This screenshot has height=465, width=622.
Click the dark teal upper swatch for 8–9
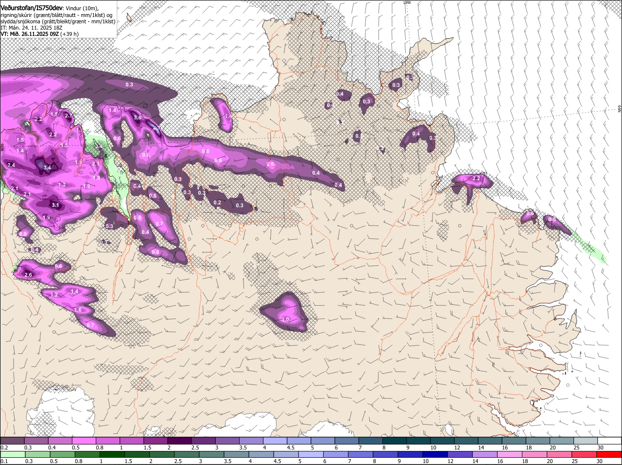[x=395, y=440]
